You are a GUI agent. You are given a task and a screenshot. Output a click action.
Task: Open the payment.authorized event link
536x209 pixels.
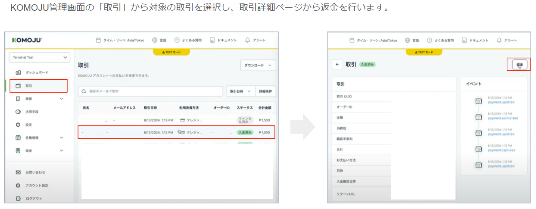coord(502,118)
